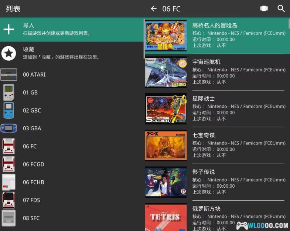290x231 pixels.
Task: Open the 03 GBA playlist
Action: 72,128
